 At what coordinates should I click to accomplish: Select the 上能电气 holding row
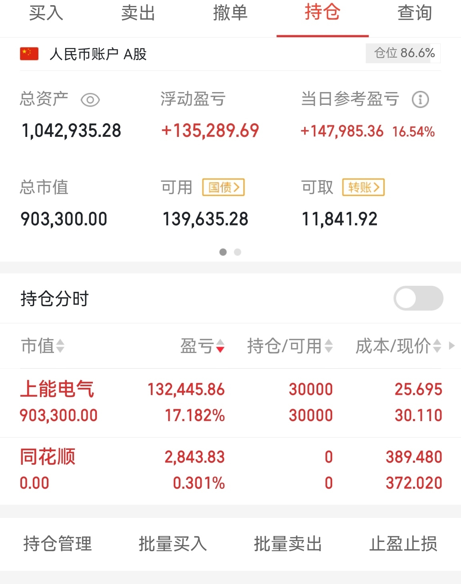click(x=230, y=403)
